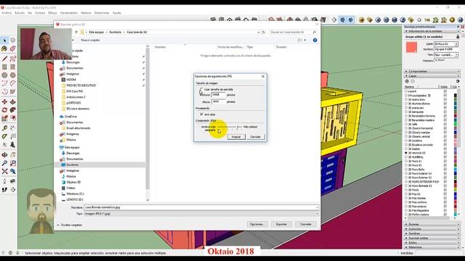The image size is (465, 261).
Task: Select the Move tool
Action: [4, 101]
